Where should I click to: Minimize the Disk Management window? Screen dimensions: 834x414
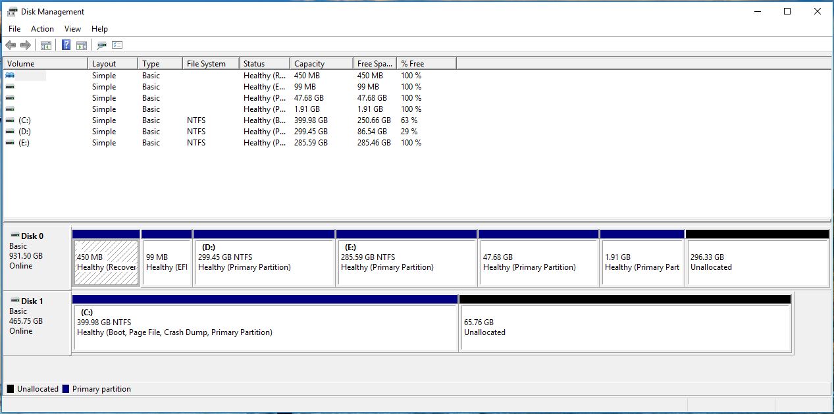[757, 11]
